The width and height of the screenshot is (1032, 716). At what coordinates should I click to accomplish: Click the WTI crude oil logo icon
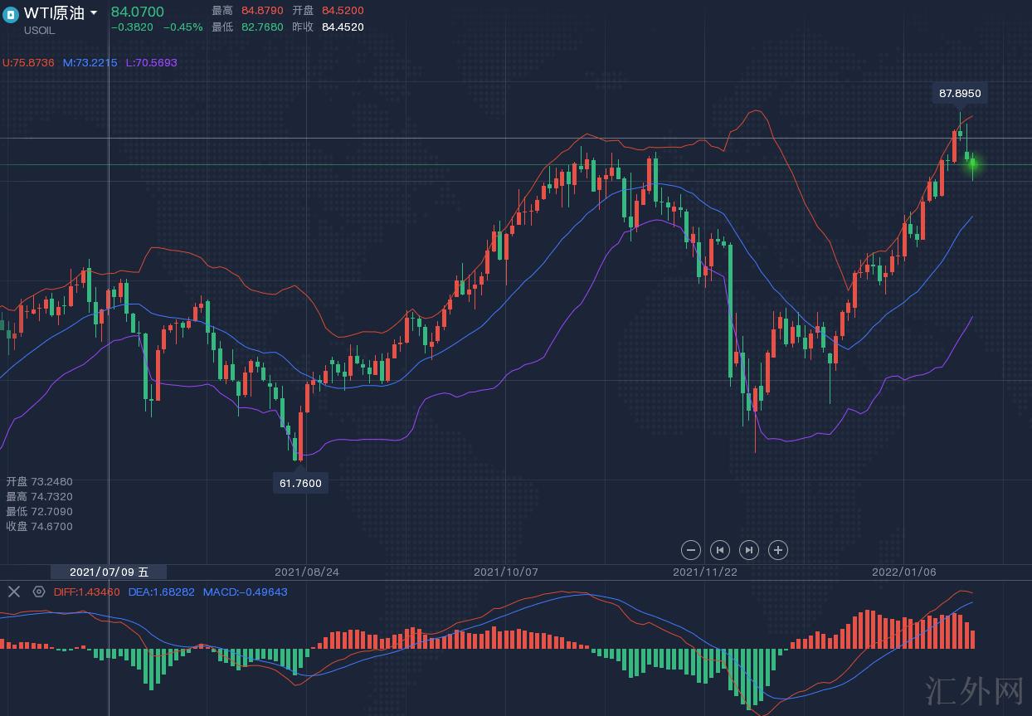coord(10,14)
